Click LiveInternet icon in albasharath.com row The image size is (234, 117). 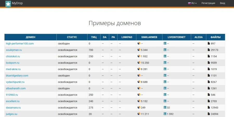165,88
